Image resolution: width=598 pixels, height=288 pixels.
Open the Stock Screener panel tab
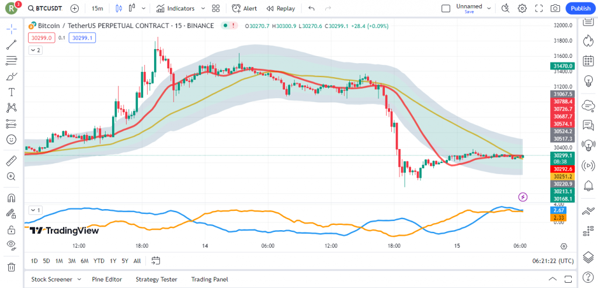click(52, 279)
